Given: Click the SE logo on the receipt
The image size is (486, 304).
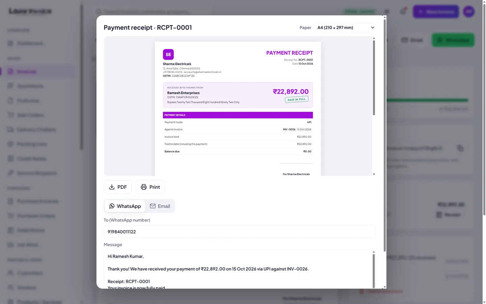Looking at the screenshot, I should 168,54.
